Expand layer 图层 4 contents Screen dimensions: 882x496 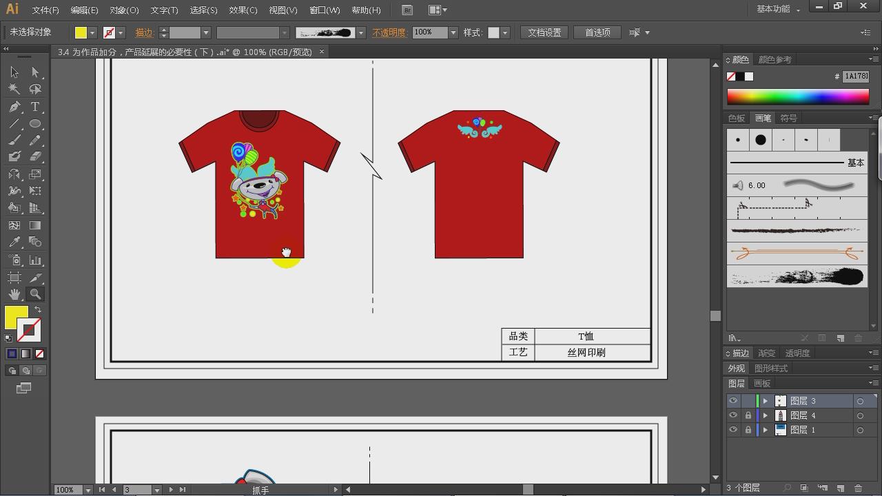765,415
